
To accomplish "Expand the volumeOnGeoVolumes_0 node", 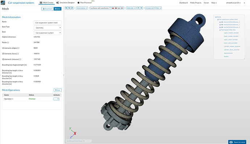I will (x=220, y=27).
